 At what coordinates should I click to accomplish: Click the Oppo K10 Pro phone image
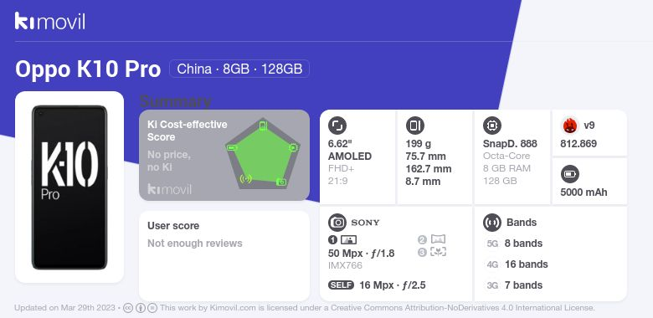click(x=69, y=187)
